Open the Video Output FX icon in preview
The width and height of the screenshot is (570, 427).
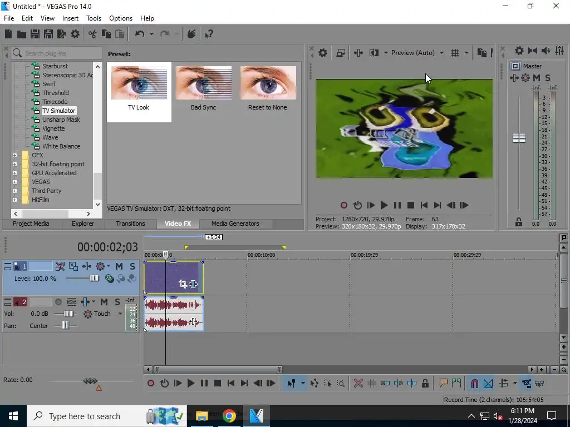[x=358, y=53]
